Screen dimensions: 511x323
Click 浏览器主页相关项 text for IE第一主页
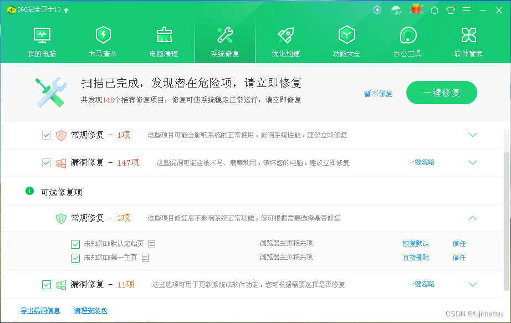[286, 257]
